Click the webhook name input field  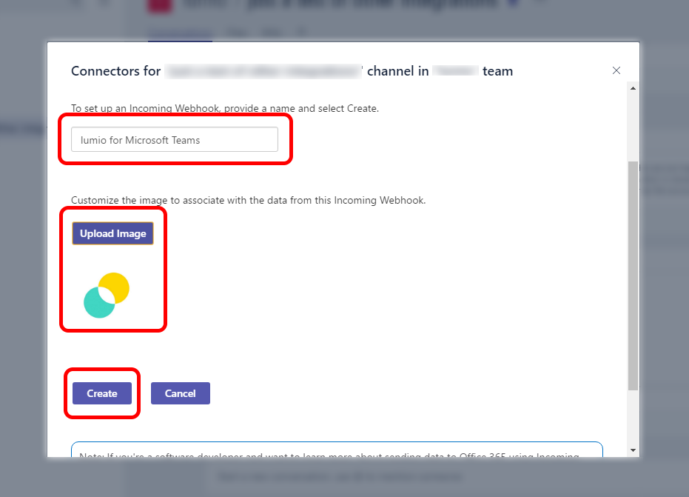click(x=175, y=139)
